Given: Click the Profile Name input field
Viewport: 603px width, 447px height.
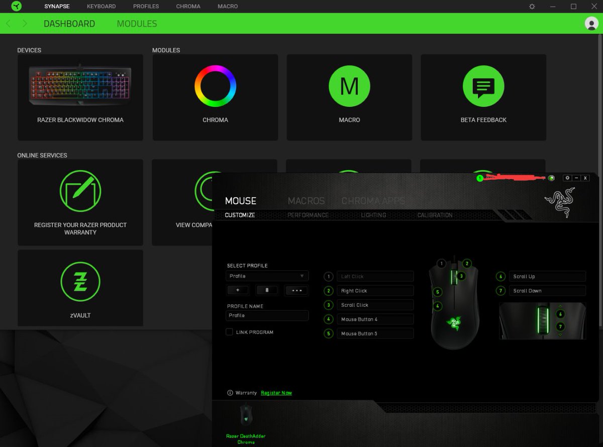Looking at the screenshot, I should point(267,315).
